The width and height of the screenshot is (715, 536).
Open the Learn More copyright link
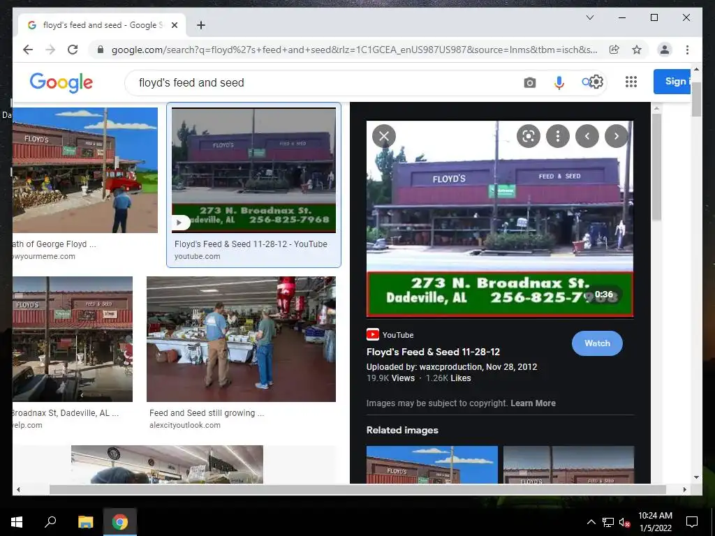pos(533,403)
